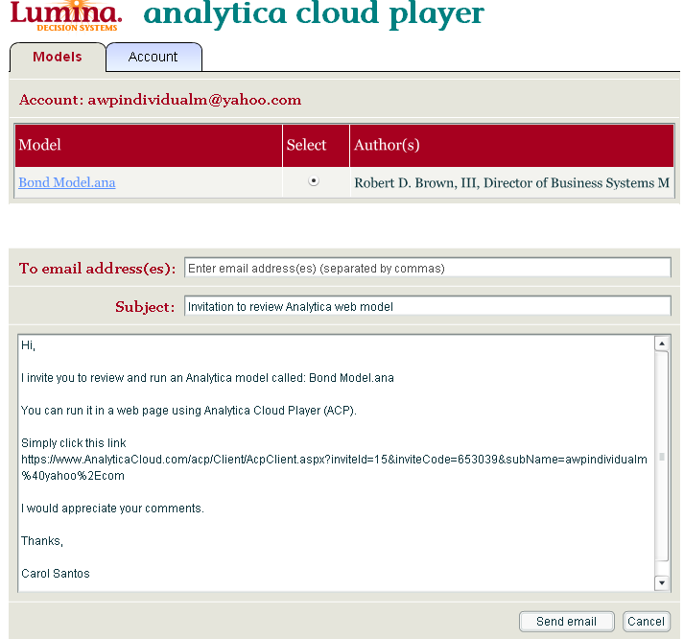Click the Account: awpindividualm@yahoo.com heading
Viewport: 684px width, 639px height.
(160, 100)
